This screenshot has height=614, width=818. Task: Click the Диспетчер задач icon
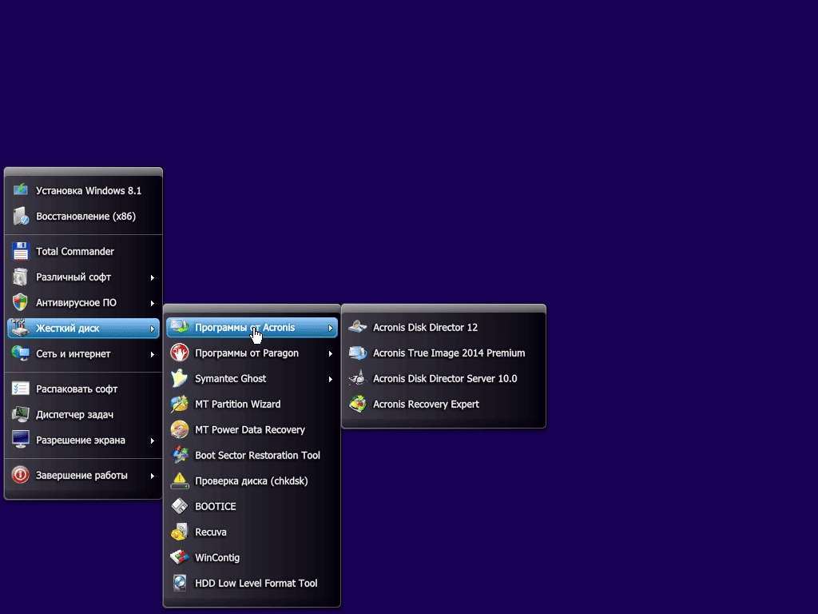[20, 414]
